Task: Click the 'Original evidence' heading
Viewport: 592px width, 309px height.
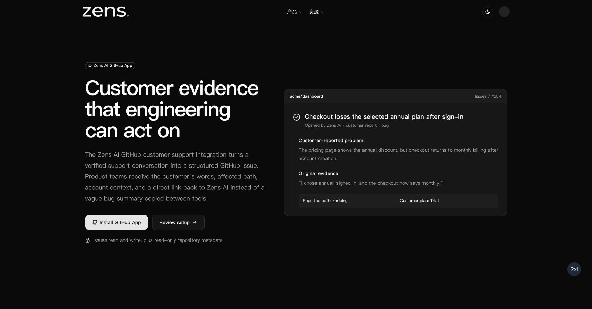Action: click(x=318, y=173)
